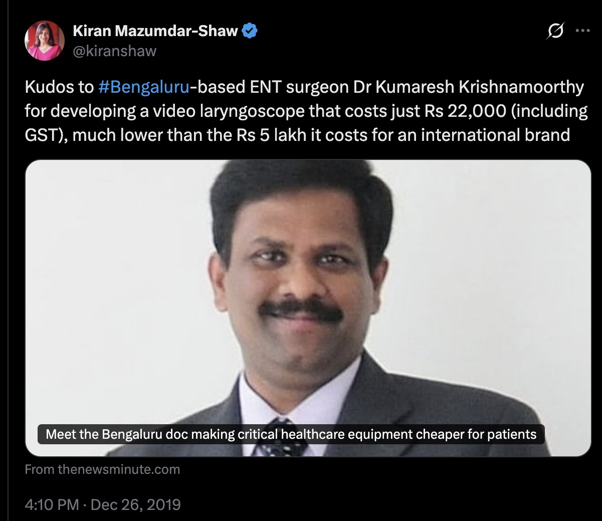Click the 'Meet the Bengaluru doc' headline caption

tap(291, 434)
